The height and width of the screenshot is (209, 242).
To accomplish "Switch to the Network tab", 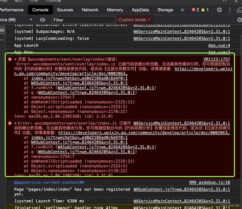I will pyautogui.click(x=90, y=10).
